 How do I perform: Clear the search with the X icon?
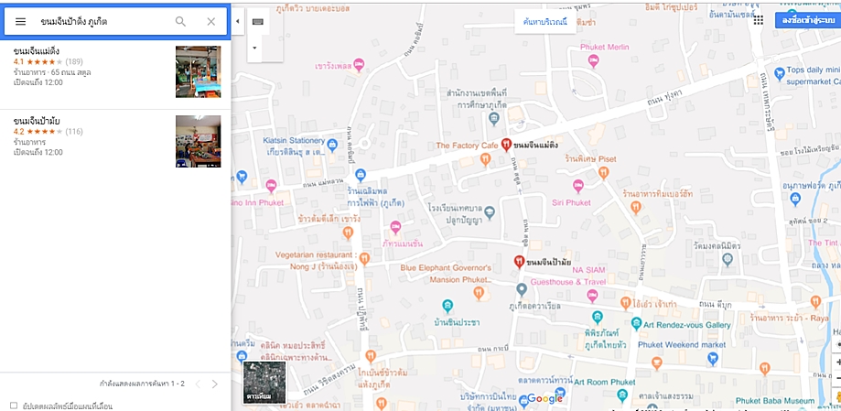[211, 21]
